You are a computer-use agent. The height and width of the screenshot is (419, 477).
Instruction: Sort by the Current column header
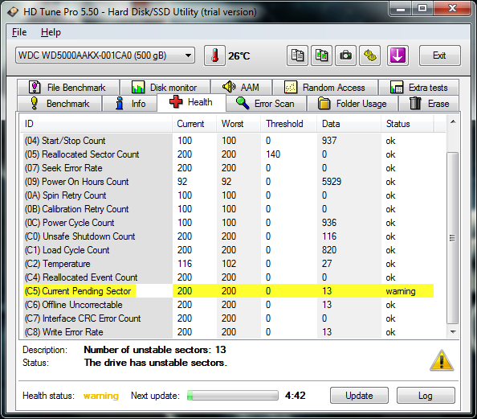[x=194, y=124]
